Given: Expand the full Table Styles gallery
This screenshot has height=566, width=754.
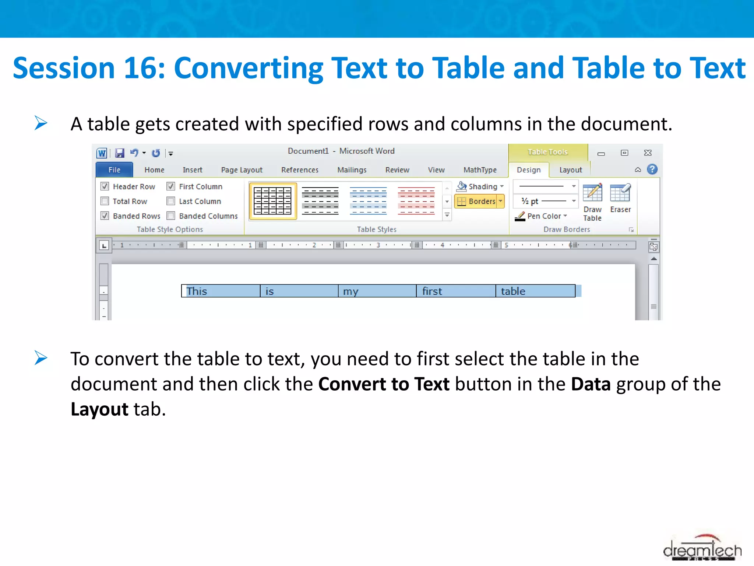Looking at the screenshot, I should coord(447,215).
